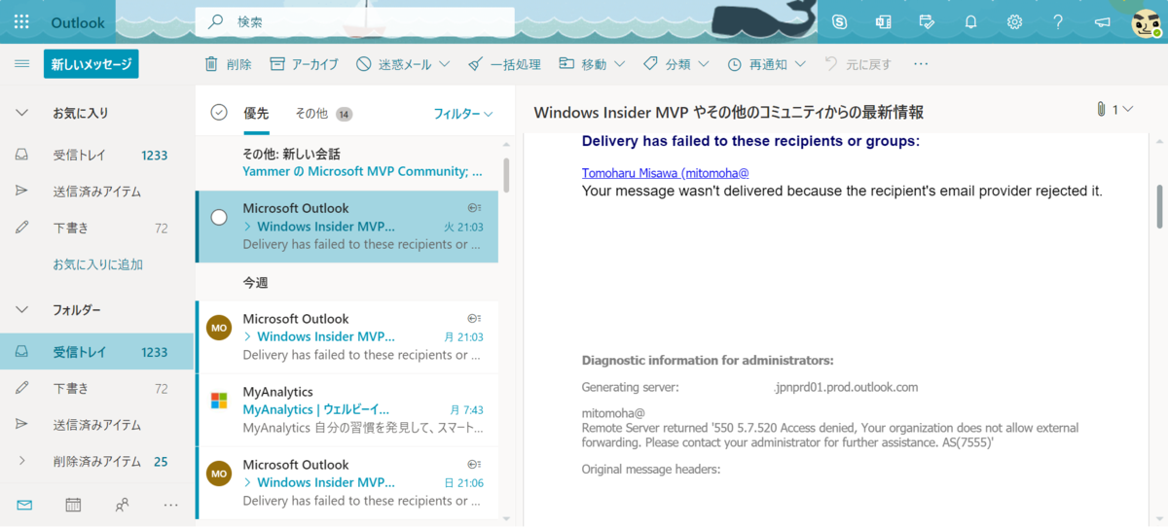Screen dimensions: 1168x527
Task: Switch to Mail view in bottom bar
Action: [x=24, y=505]
